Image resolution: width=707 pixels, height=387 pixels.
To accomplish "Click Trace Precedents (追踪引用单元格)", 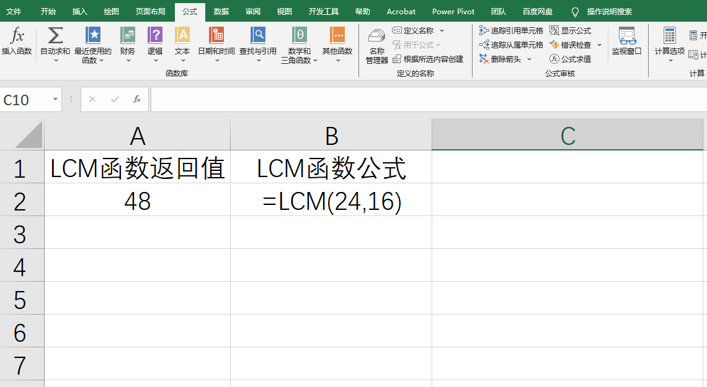I will tap(511, 30).
